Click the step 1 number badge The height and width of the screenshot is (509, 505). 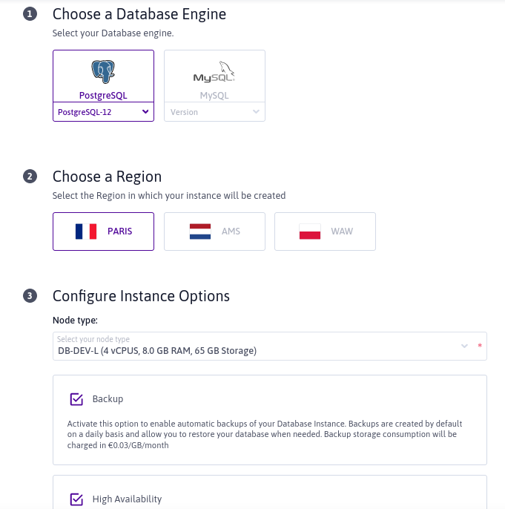click(x=30, y=14)
